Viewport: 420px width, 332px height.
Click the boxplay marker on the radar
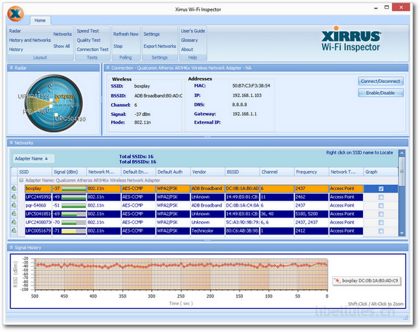pos(57,101)
